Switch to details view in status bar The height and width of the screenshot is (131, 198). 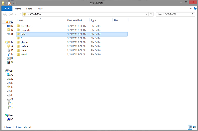(x=190, y=127)
